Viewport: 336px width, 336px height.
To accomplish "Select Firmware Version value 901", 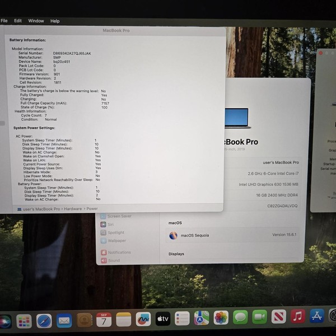I will coord(57,74).
